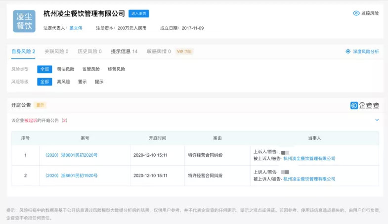The image size is (388, 224).
Task: Switch to the 历史风险 tab
Action: (89, 51)
